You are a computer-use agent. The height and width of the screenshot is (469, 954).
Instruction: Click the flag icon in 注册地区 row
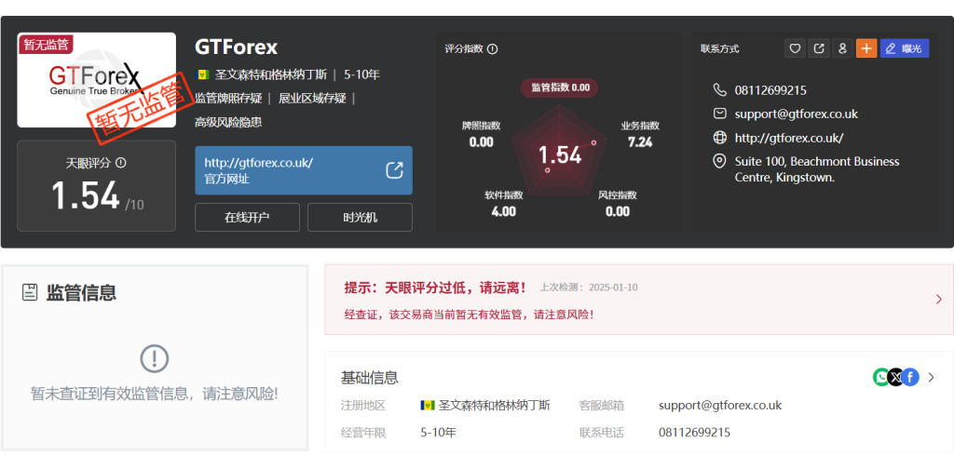[x=427, y=405]
